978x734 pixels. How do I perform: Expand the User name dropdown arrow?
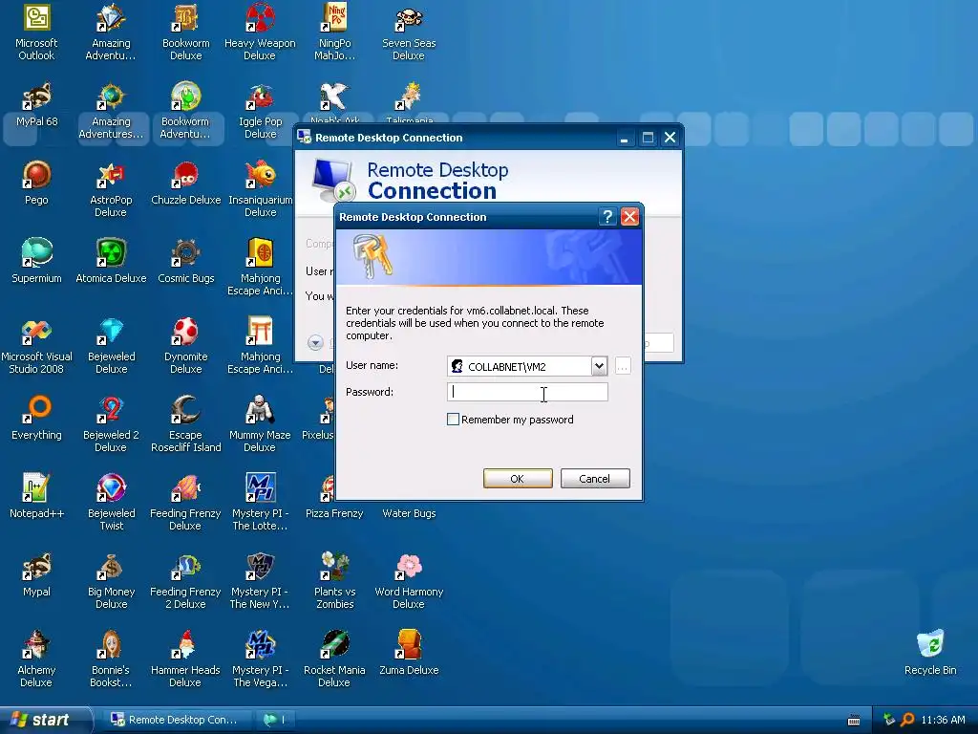point(599,366)
